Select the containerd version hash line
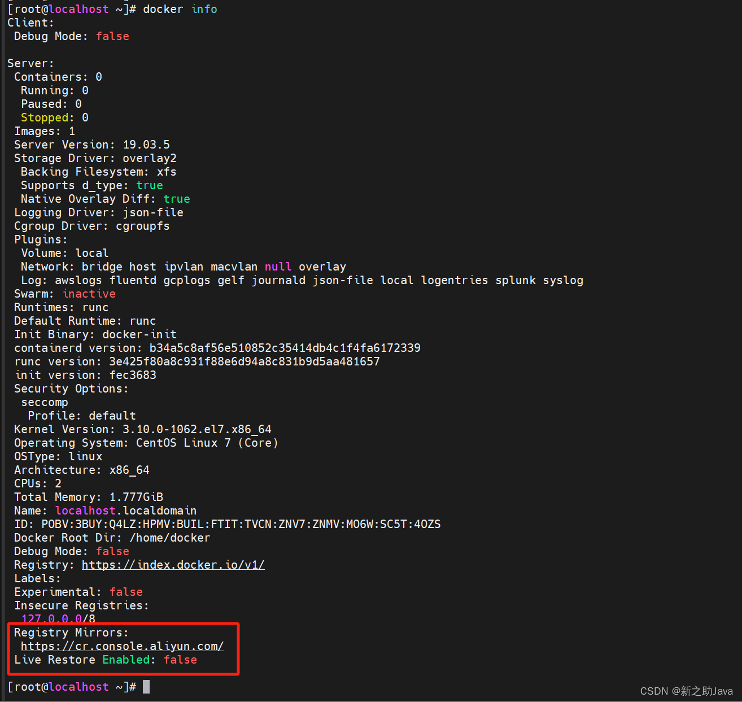The width and height of the screenshot is (742, 702). [x=217, y=348]
